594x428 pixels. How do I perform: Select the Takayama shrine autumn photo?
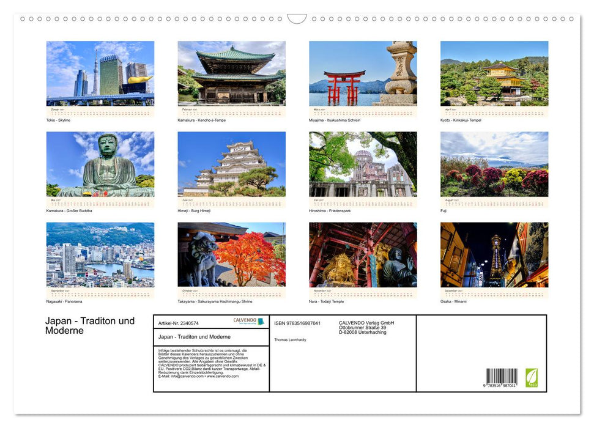pyautogui.click(x=231, y=255)
